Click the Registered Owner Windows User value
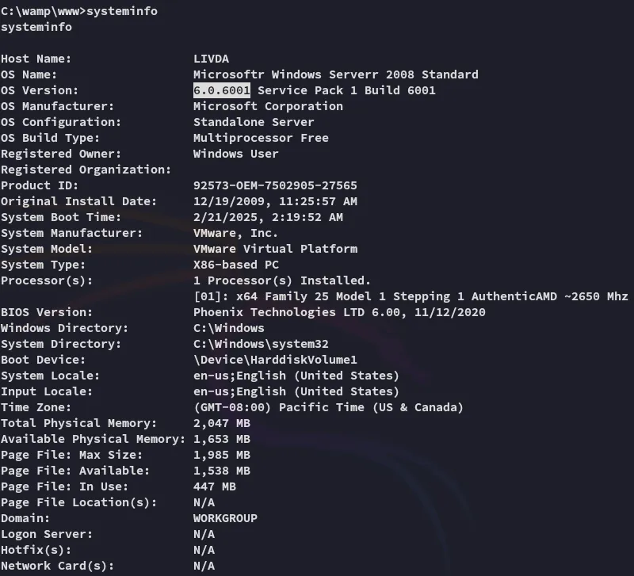 pos(236,154)
